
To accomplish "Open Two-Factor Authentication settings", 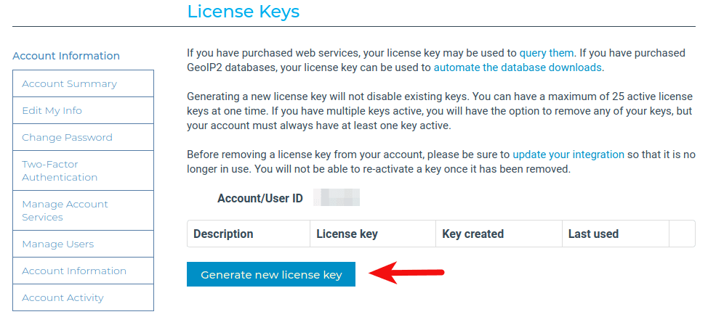I will (x=60, y=170).
